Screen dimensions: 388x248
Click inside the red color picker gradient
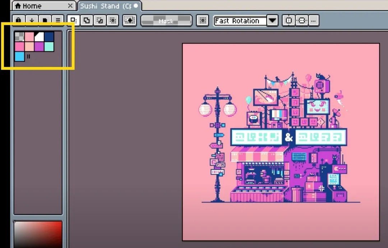pos(38,234)
